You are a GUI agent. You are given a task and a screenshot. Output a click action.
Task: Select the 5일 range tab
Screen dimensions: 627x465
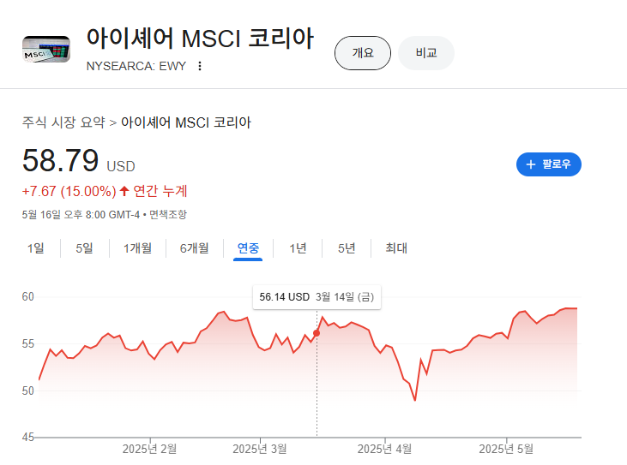pos(84,248)
